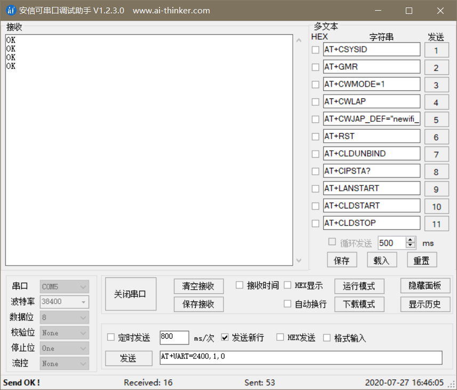
Task: Click the receive area scrollbar up arrow
Action: coord(299,40)
